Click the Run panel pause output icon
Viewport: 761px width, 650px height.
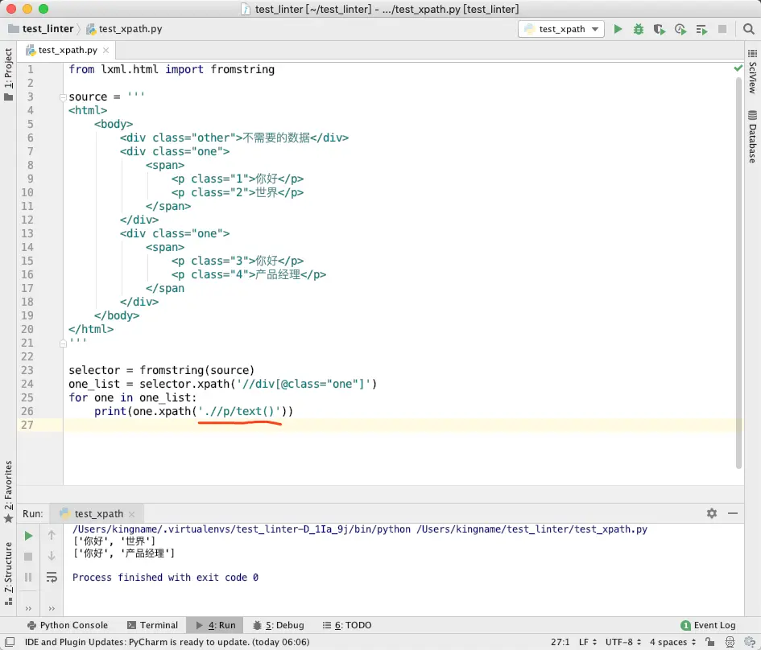(28, 578)
